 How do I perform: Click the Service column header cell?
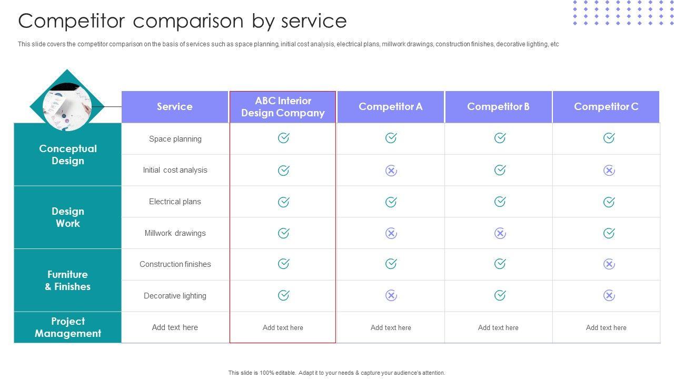175,107
